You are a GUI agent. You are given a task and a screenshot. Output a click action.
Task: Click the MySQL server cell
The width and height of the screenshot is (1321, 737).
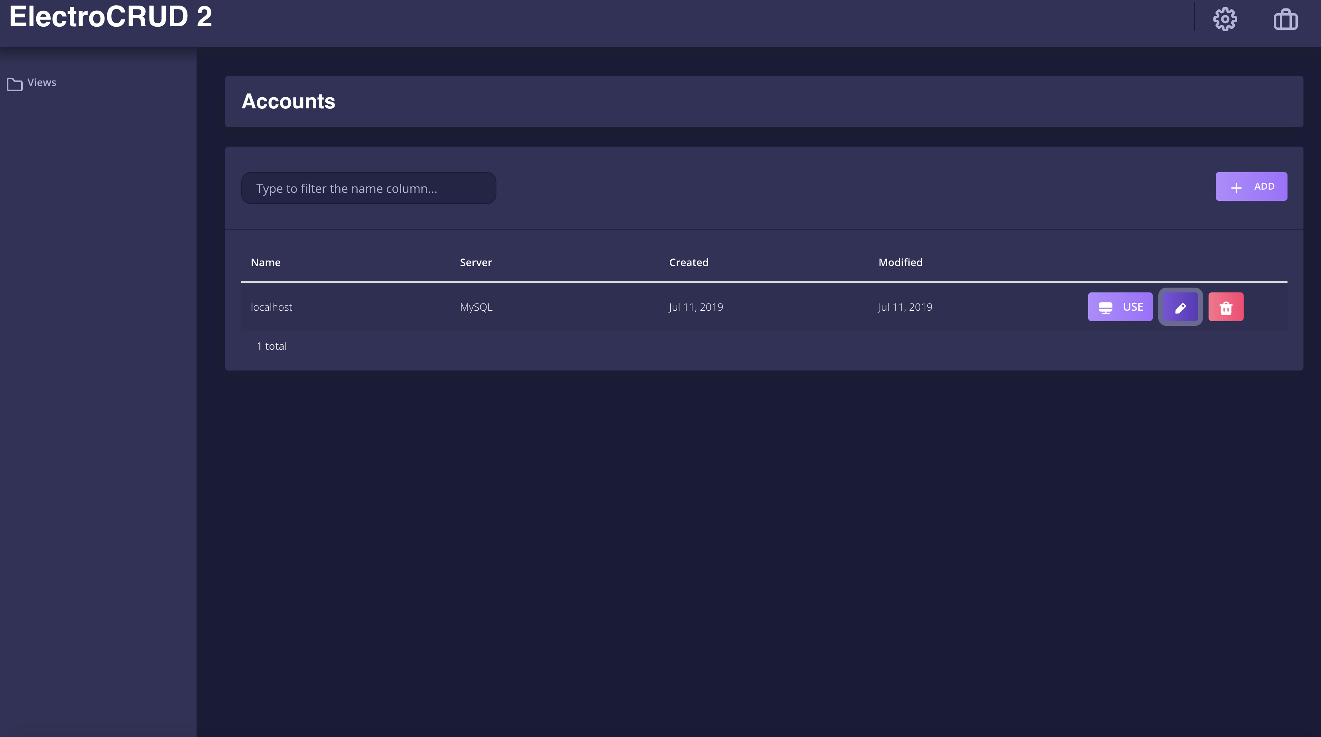(x=475, y=307)
